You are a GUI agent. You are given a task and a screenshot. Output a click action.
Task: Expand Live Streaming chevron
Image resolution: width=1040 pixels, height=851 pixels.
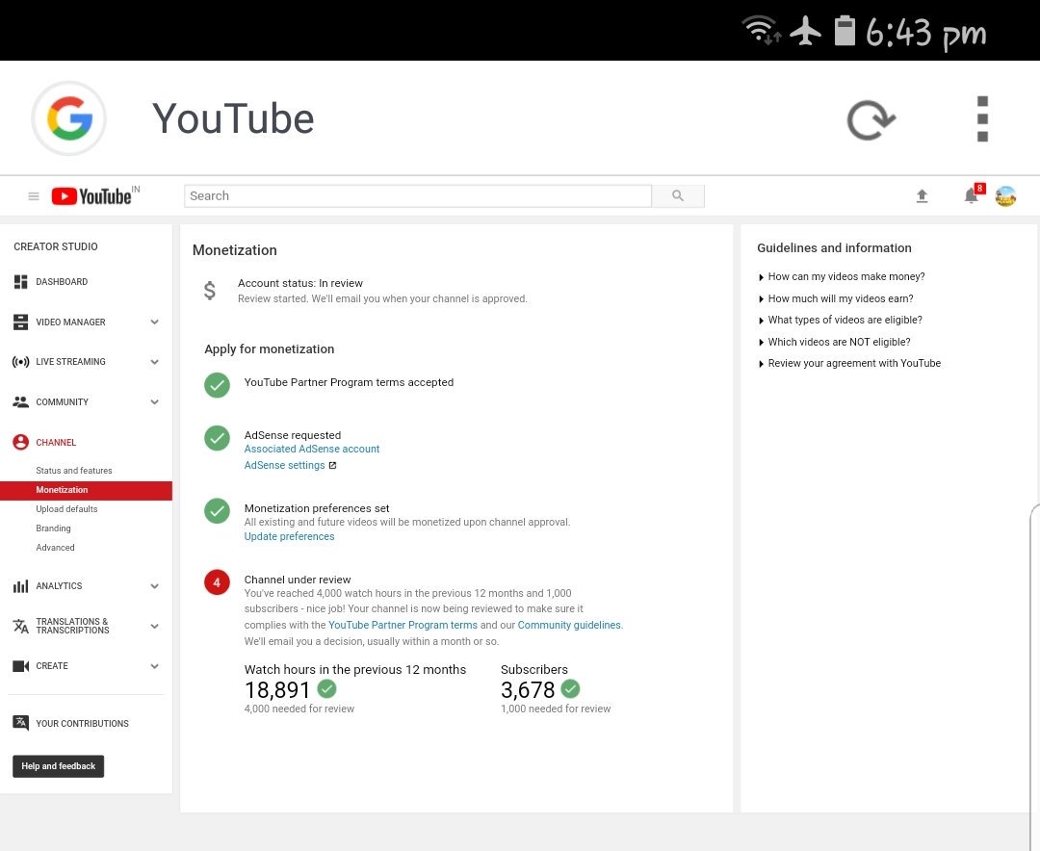point(154,362)
